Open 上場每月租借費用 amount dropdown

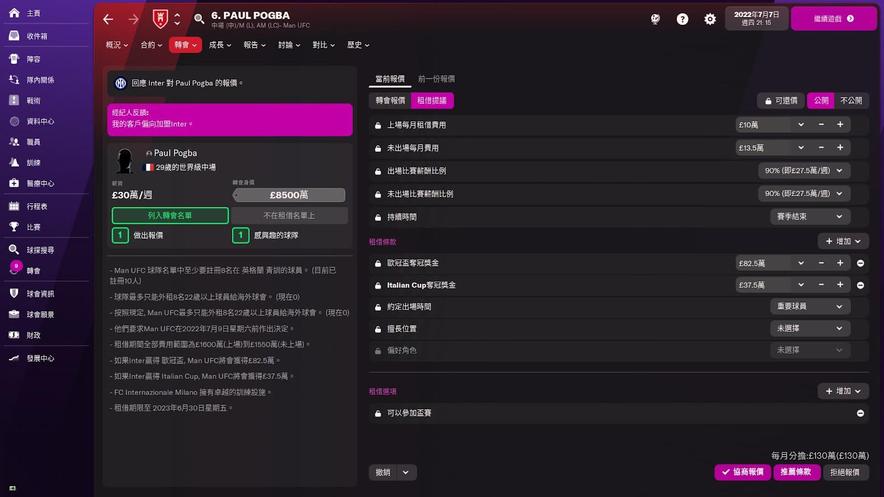point(801,125)
